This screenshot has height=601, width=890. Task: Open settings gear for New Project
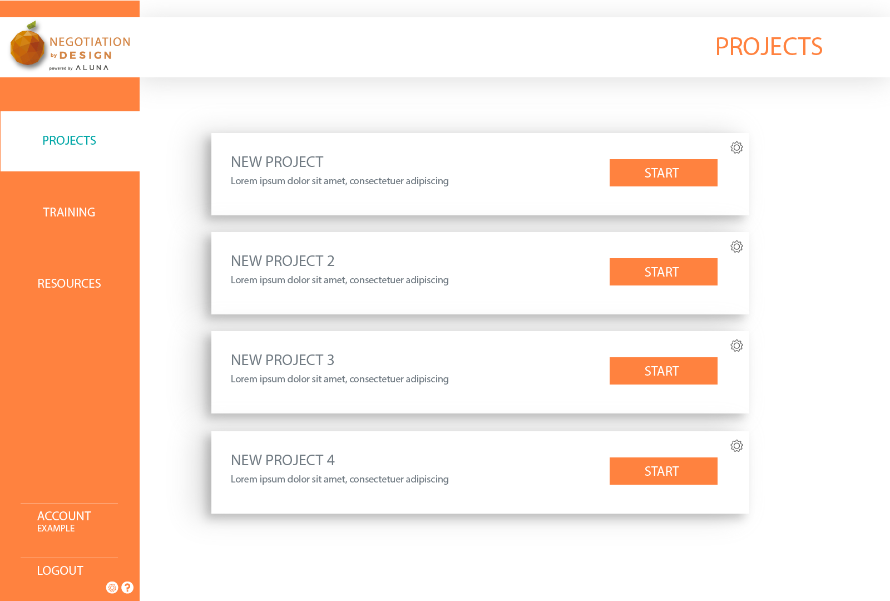[736, 147]
